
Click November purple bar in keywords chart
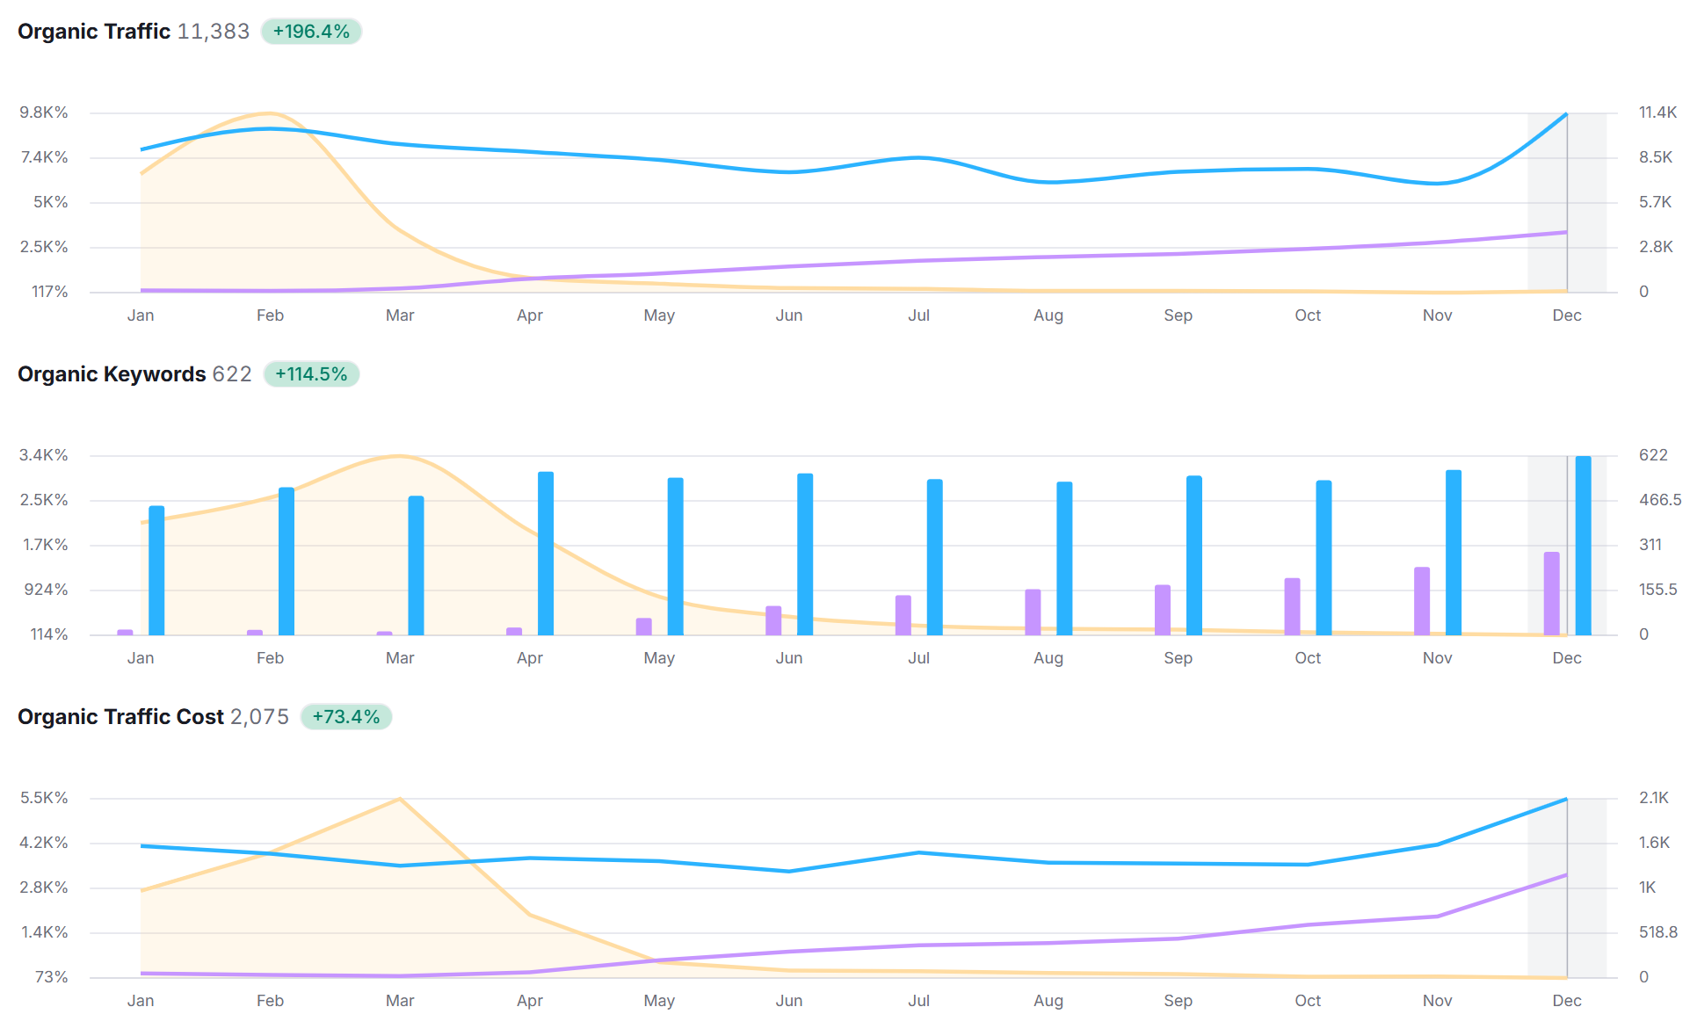pyautogui.click(x=1421, y=601)
